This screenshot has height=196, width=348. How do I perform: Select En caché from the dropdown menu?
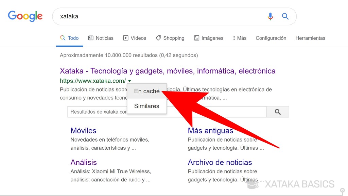(x=146, y=91)
